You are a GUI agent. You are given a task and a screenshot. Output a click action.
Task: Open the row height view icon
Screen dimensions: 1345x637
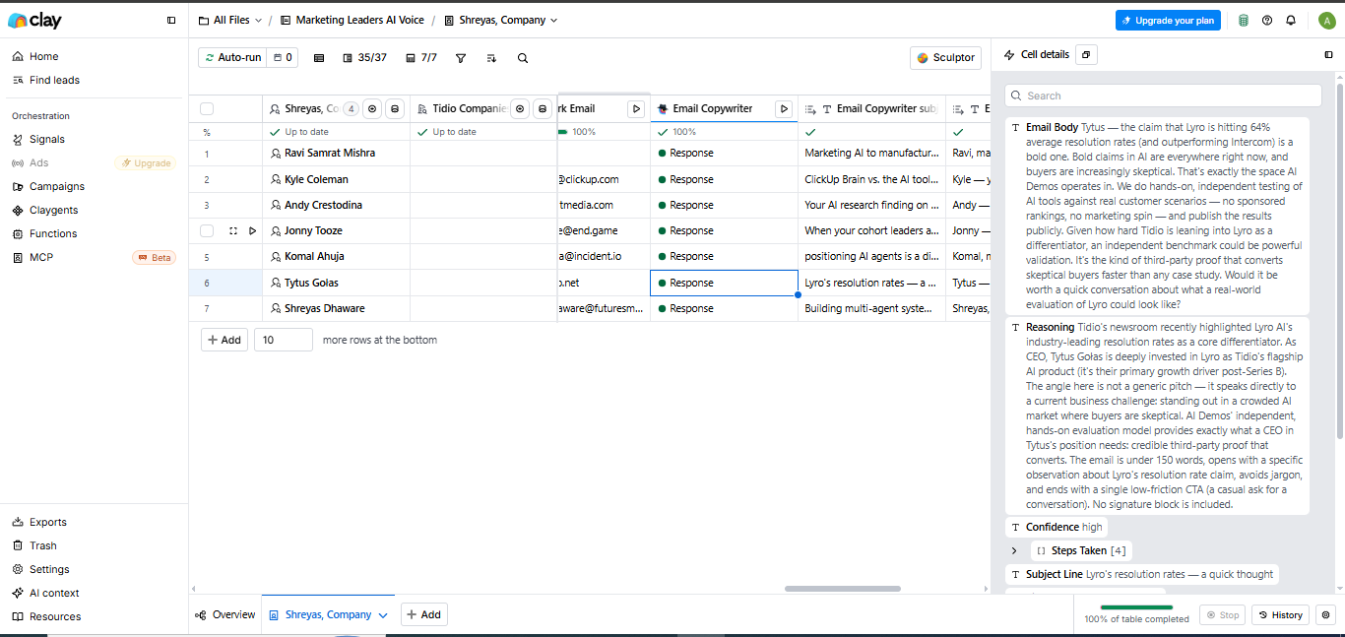pos(318,58)
